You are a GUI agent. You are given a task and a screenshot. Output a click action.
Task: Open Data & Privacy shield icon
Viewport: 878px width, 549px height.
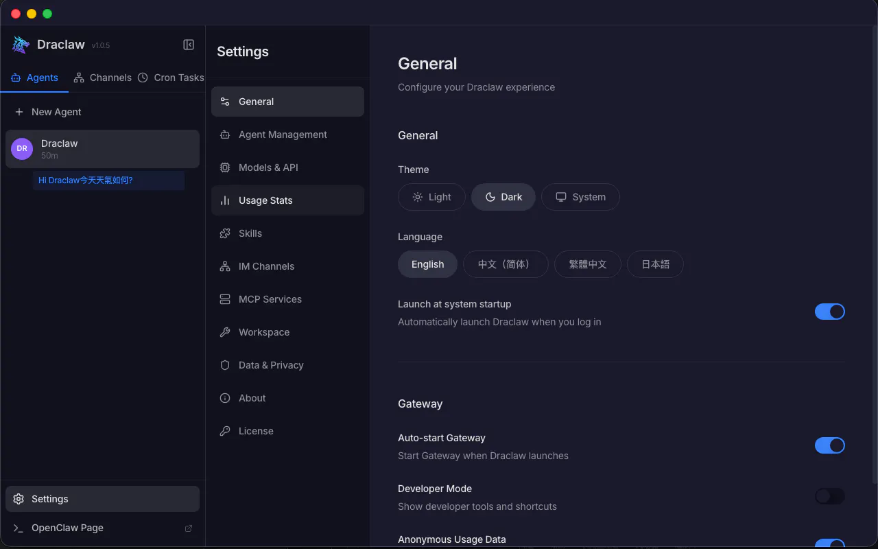click(225, 365)
